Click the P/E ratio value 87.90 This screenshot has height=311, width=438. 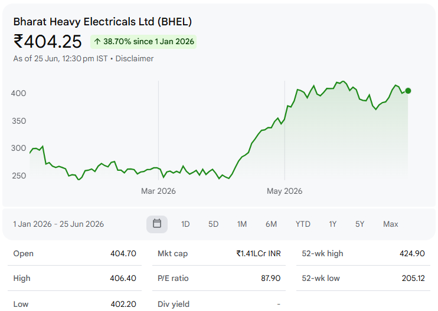pos(271,278)
